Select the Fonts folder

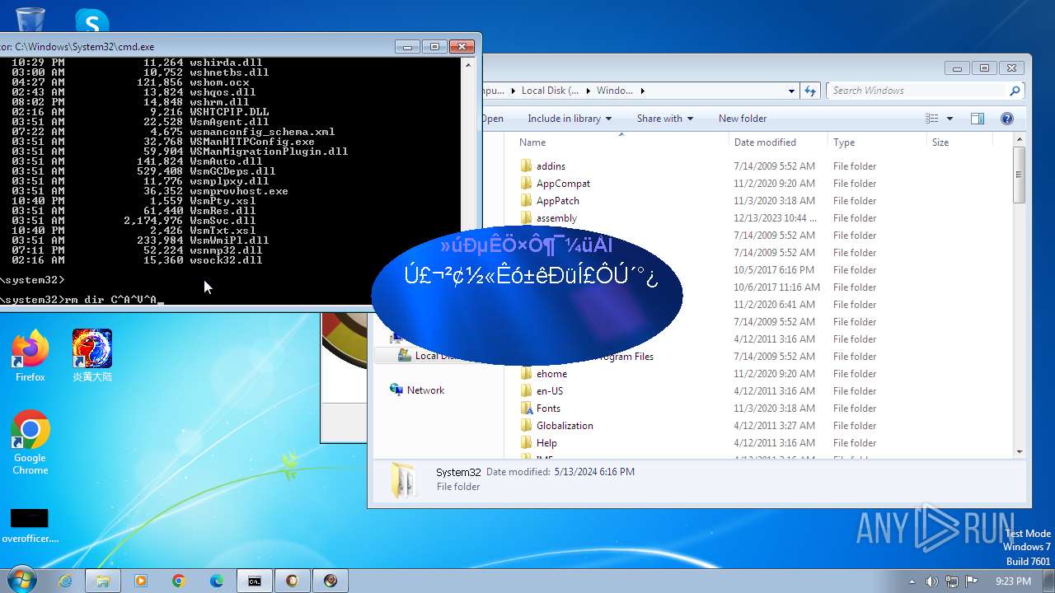tap(548, 409)
